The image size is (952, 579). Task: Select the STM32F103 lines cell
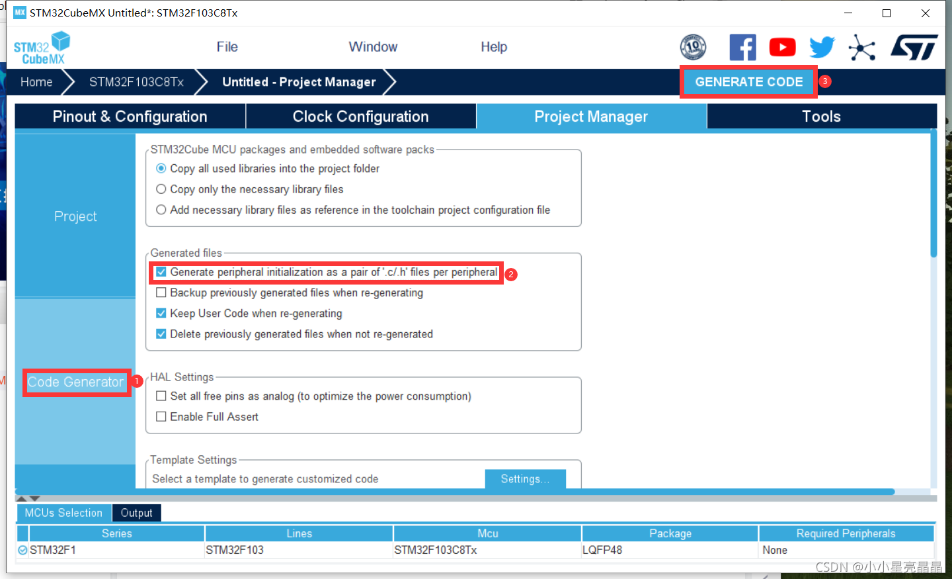pyautogui.click(x=299, y=550)
